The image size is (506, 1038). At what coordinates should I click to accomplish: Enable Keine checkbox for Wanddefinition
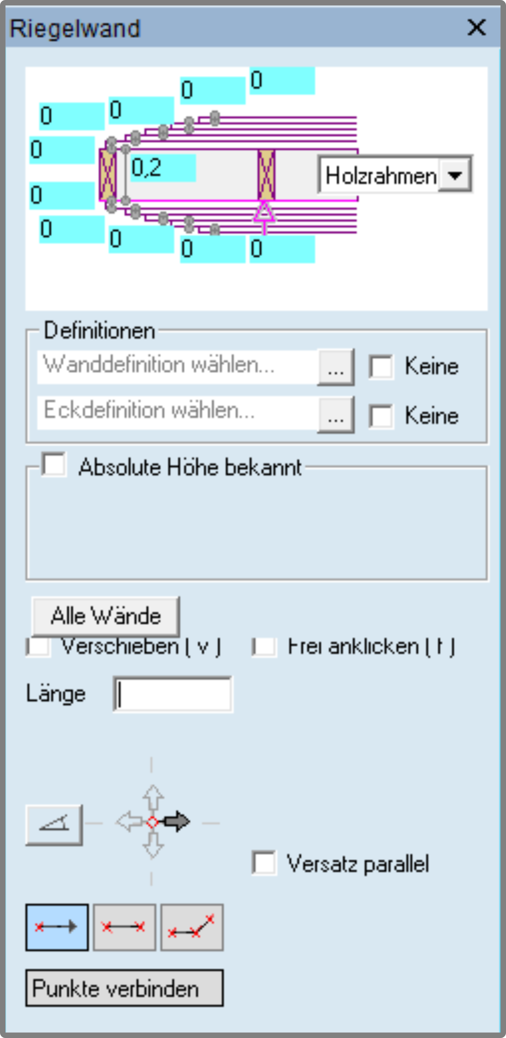(x=381, y=367)
